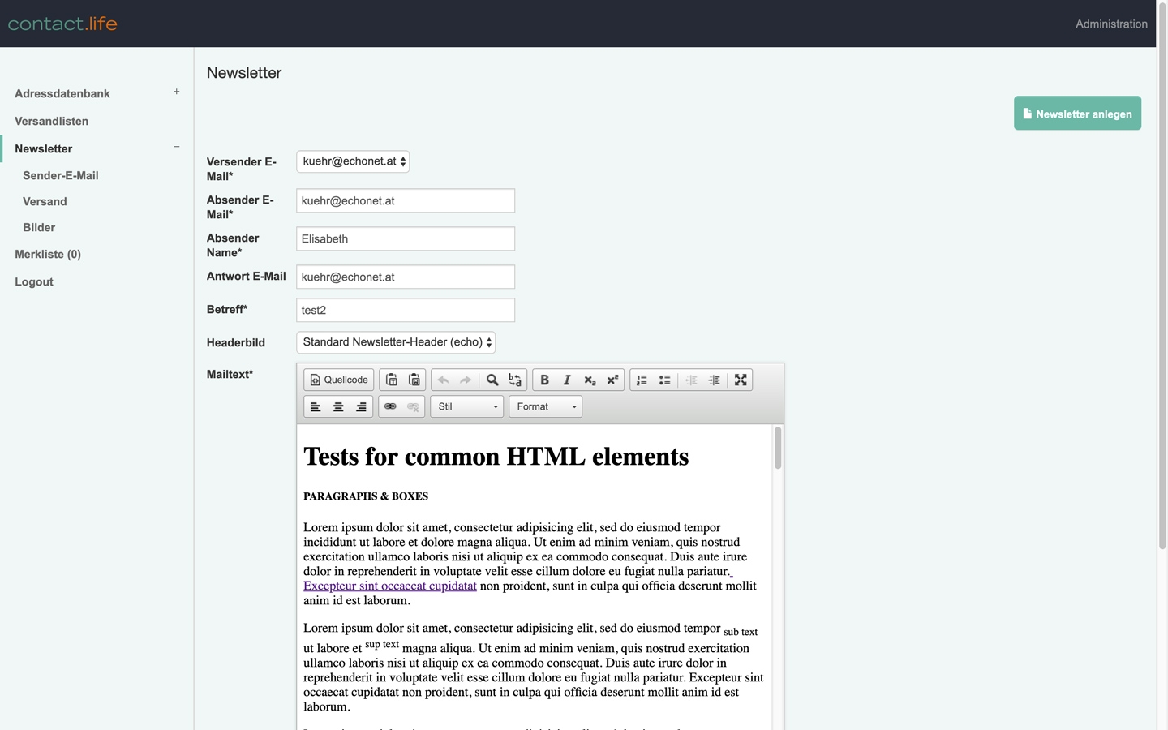Open the Headerbild dropdown
This screenshot has width=1168, height=730.
pyautogui.click(x=396, y=342)
